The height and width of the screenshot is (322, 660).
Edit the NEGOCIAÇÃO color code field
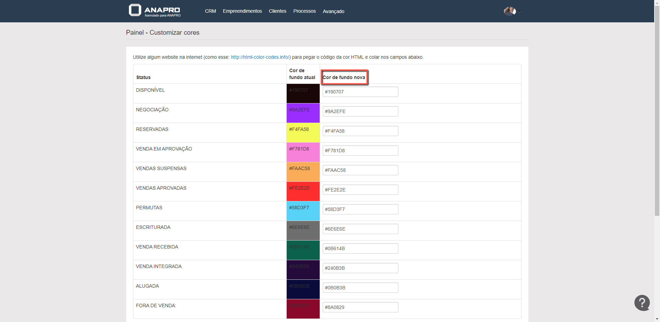(x=360, y=111)
